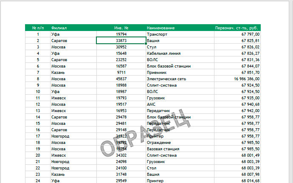Screen dimensions: 293x183
Task: Click the "Наименование" header cell
Action: pyautogui.click(x=180, y=28)
